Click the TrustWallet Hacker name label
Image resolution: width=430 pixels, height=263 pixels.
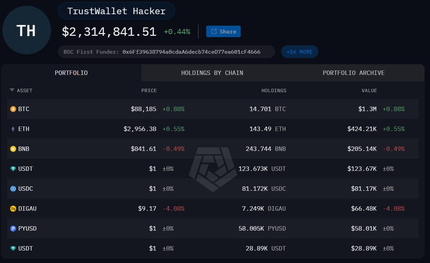116,11
